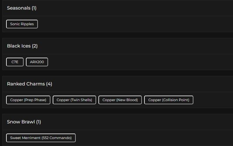Screen dimensions: 233x146
Task: Click the Sonic Ripples tag
Action: coord(22,24)
